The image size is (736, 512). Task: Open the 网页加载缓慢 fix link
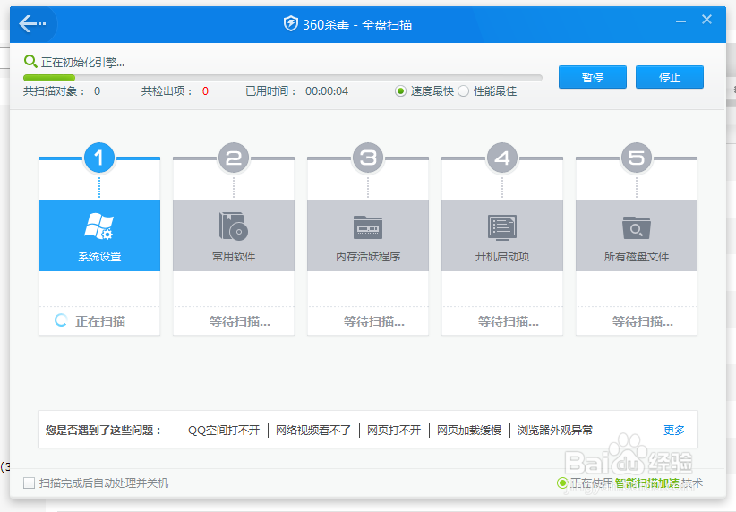pyautogui.click(x=469, y=430)
